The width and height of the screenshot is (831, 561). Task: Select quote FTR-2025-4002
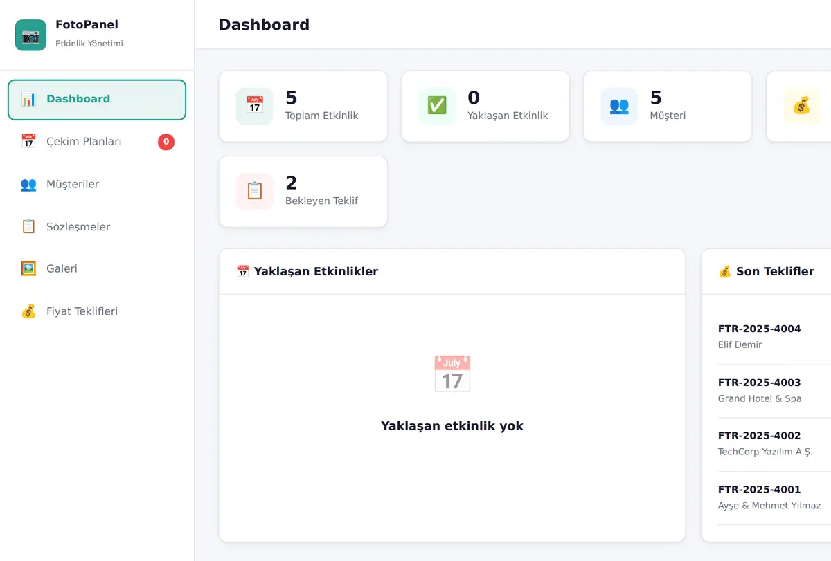[759, 436]
